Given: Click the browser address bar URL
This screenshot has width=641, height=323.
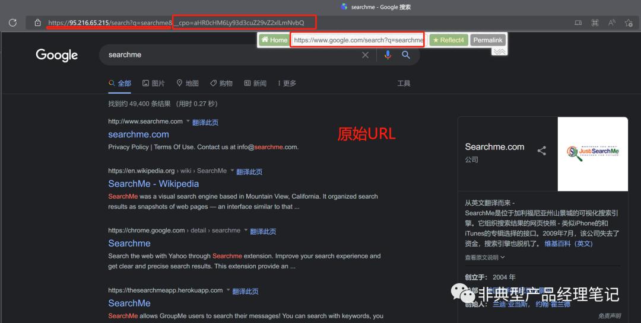Looking at the screenshot, I should click(x=176, y=23).
